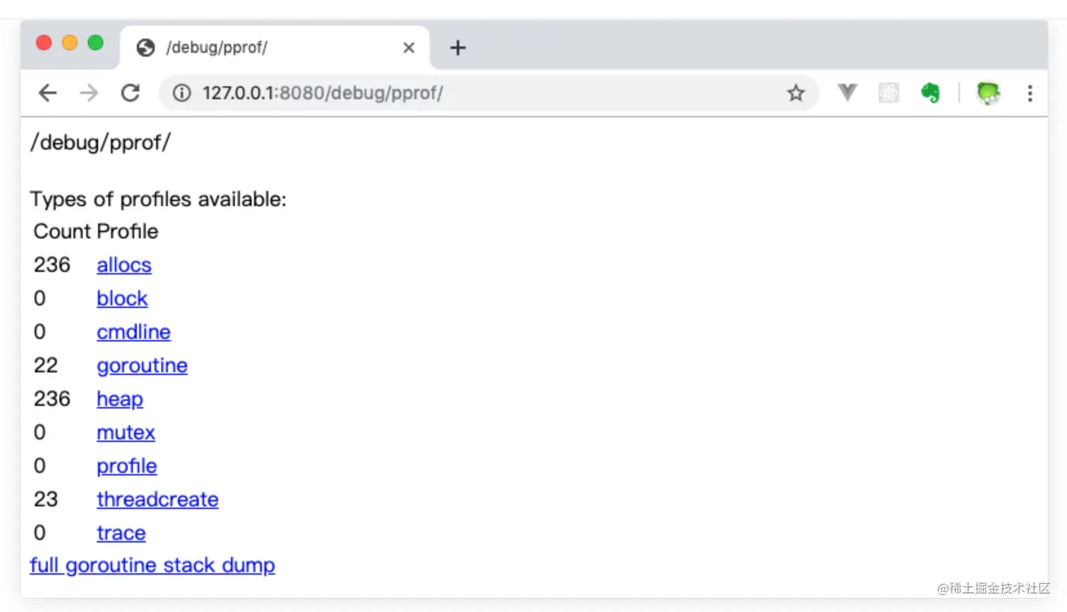Open the block profile link
Screen dimensions: 1067x612
coord(122,298)
